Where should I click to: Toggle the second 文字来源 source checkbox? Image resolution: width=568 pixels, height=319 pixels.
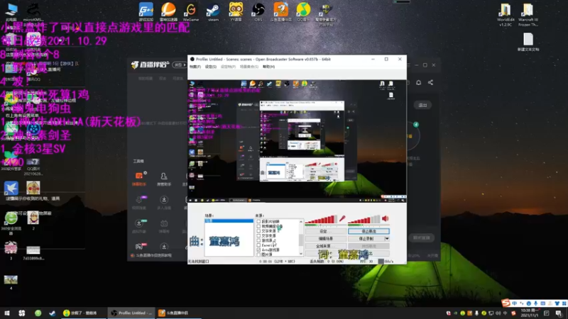258,235
